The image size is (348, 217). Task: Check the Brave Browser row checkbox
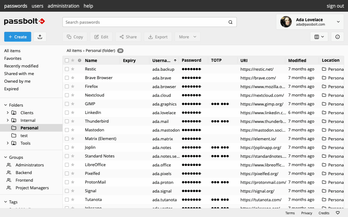coord(67,78)
